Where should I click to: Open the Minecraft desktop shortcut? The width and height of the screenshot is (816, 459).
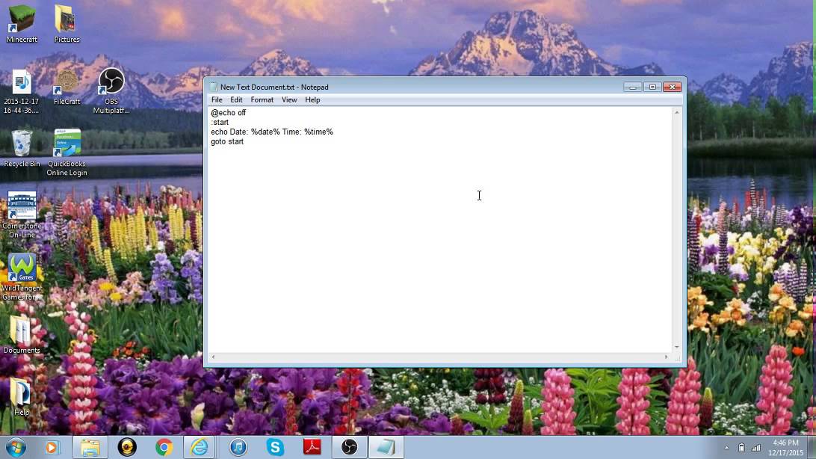22,23
